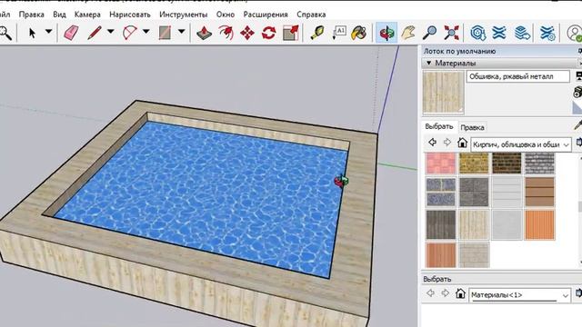Choose the Tape Measure tool
582x327 pixels.
316,33
